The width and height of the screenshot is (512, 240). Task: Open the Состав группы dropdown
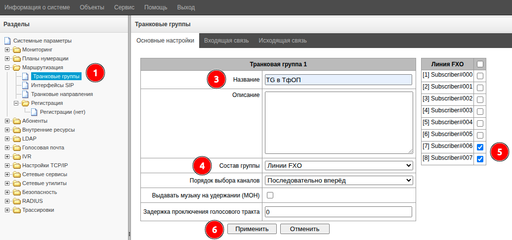click(x=339, y=165)
